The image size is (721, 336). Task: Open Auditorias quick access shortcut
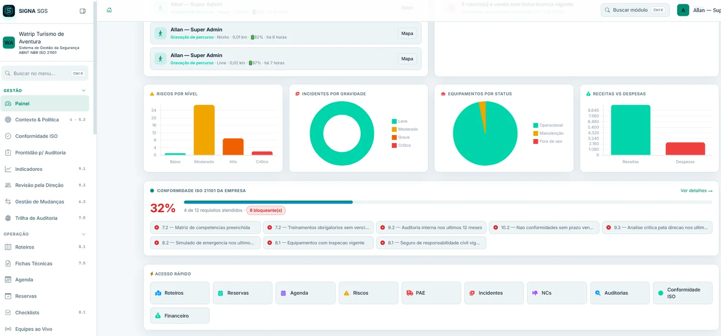[620, 293]
